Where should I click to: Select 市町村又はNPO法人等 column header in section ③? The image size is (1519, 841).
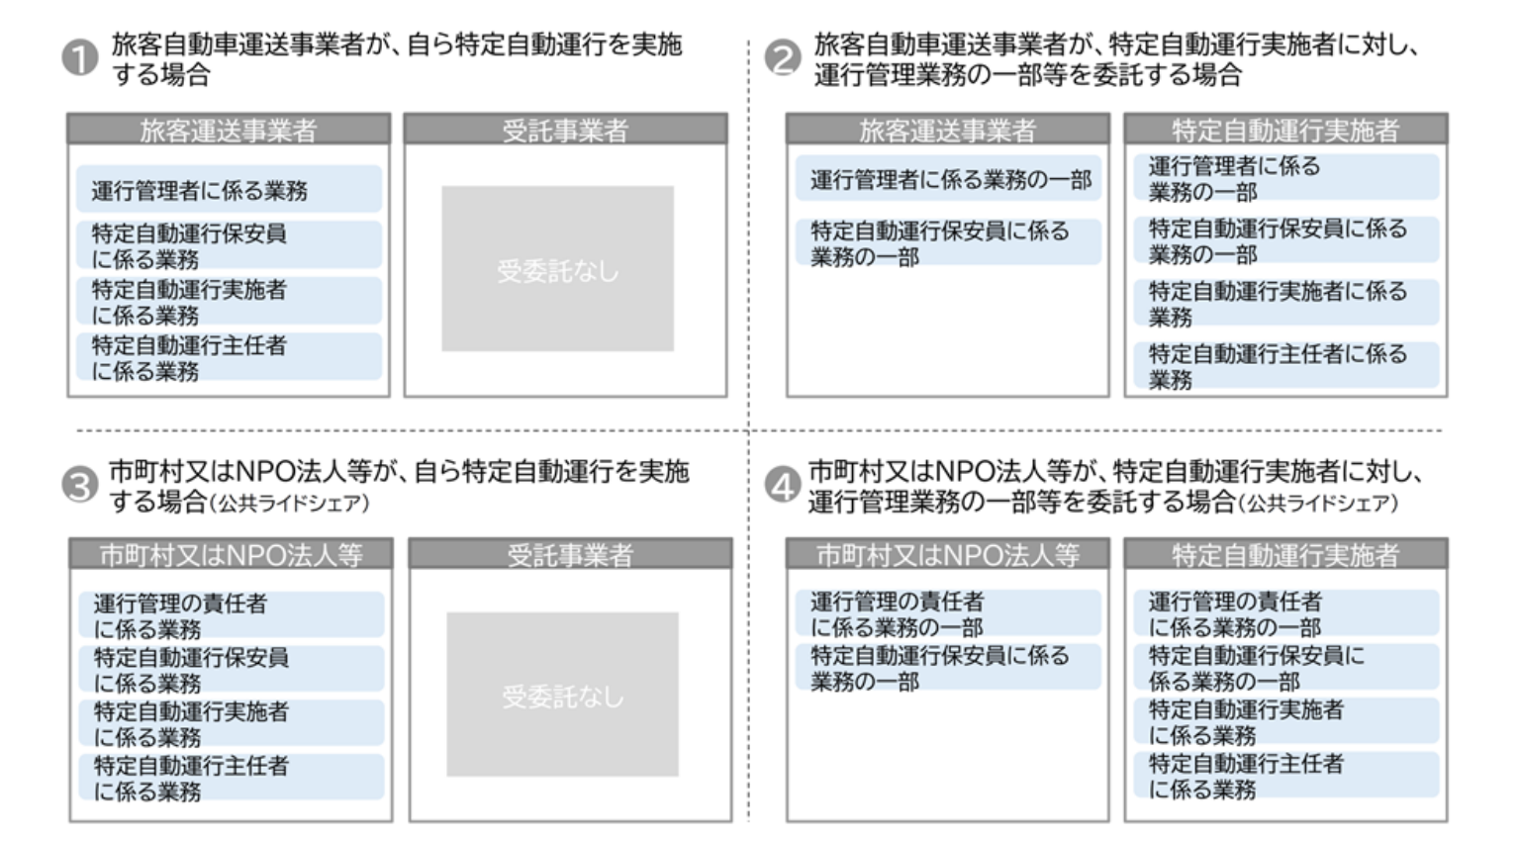(231, 554)
